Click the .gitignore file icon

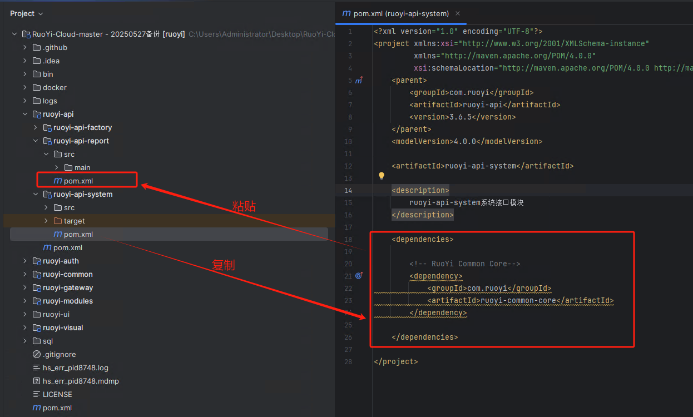(37, 354)
